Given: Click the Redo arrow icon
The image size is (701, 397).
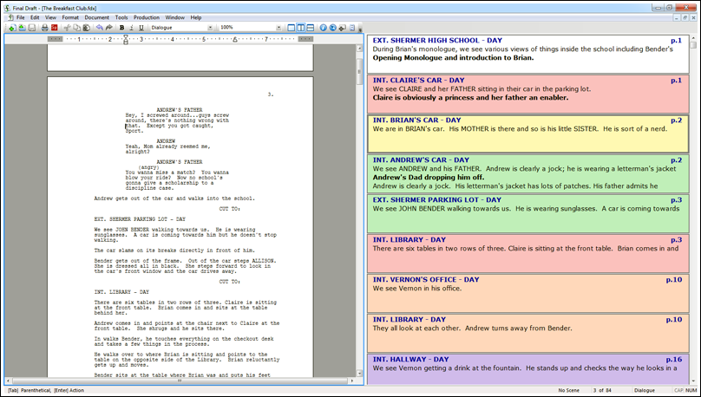Looking at the screenshot, I should (x=108, y=28).
